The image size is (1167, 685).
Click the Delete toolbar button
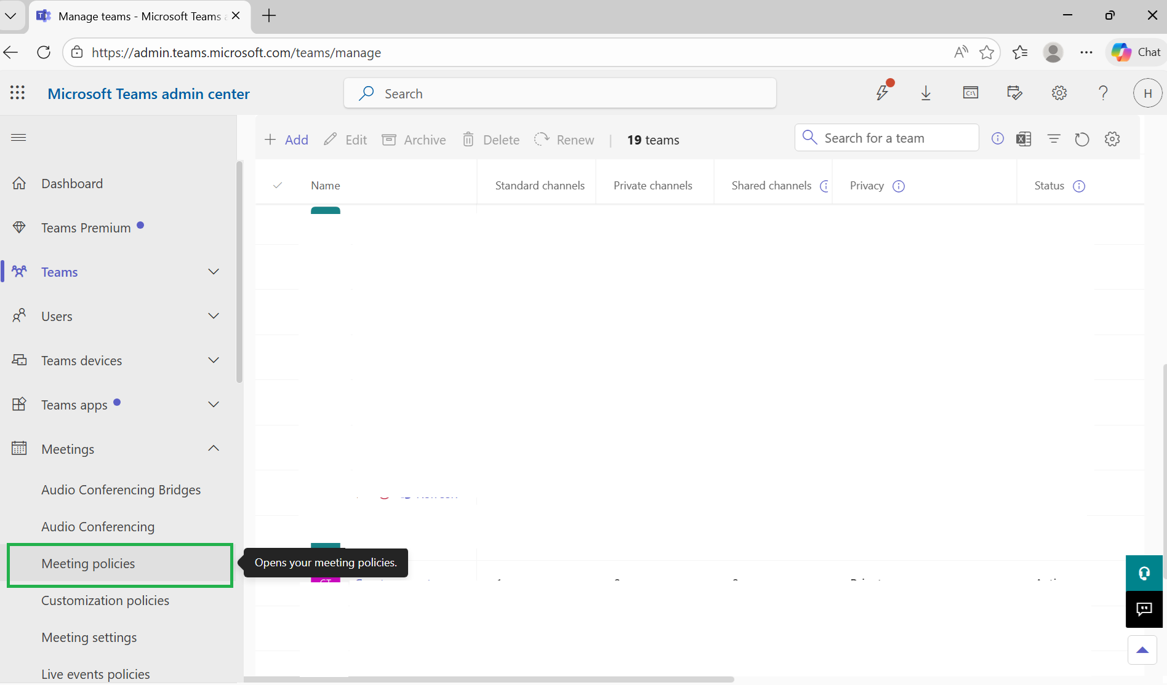[x=491, y=140]
